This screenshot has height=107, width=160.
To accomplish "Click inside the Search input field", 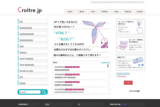I will pyautogui.click(x=30, y=92).
